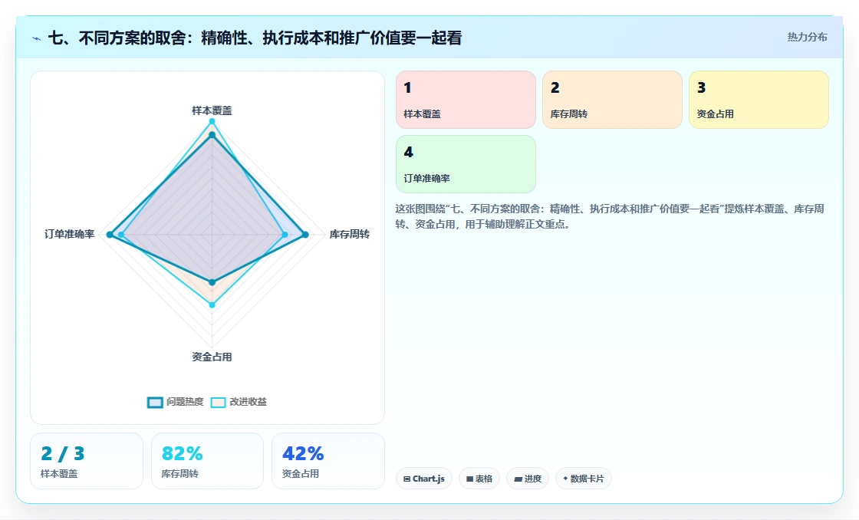Click the 进度 tag

528,479
